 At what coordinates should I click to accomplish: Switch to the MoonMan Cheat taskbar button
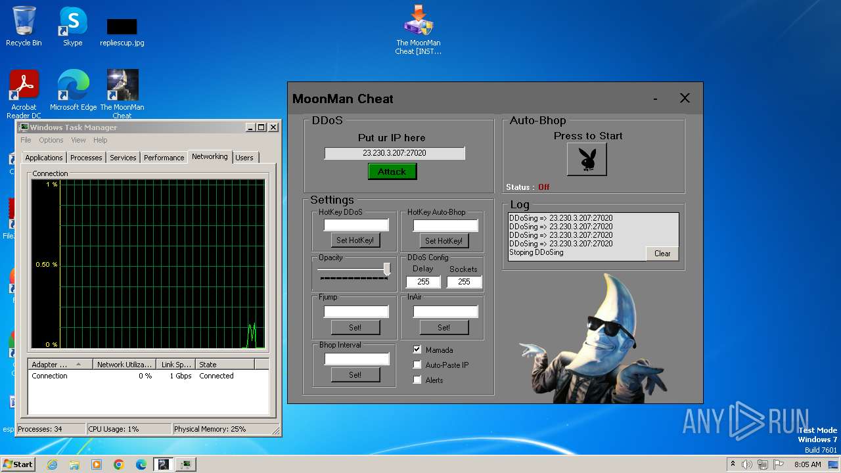[x=164, y=464]
